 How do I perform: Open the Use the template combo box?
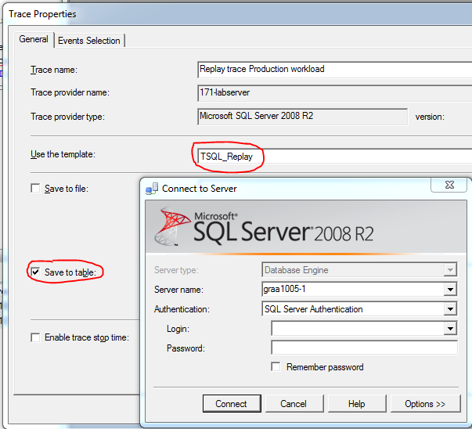click(x=335, y=157)
